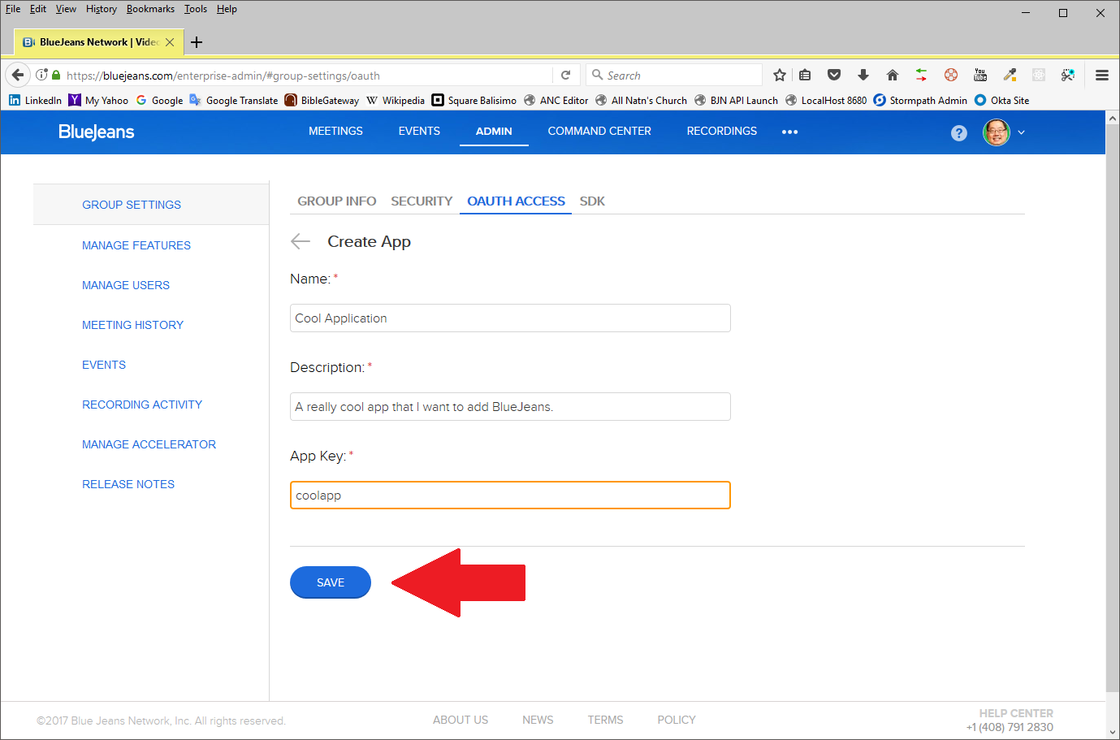
Task: Click the BlueJeans logo
Action: coord(96,132)
